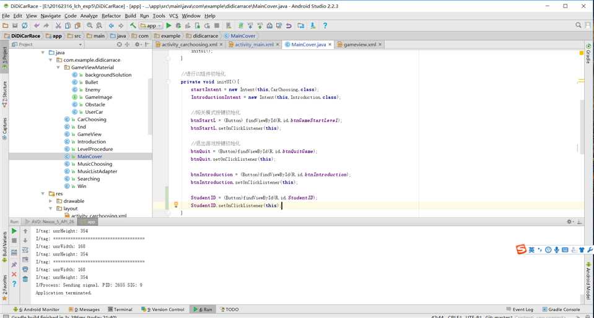Viewport: 594px width, 318px height.
Task: Click the Undo toolbar icon
Action: coord(37,26)
